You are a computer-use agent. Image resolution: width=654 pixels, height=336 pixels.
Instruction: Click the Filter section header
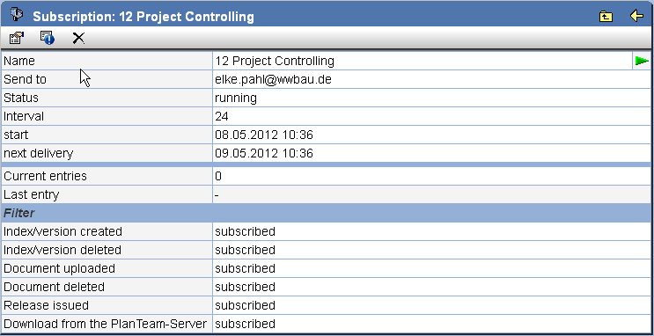click(x=327, y=213)
